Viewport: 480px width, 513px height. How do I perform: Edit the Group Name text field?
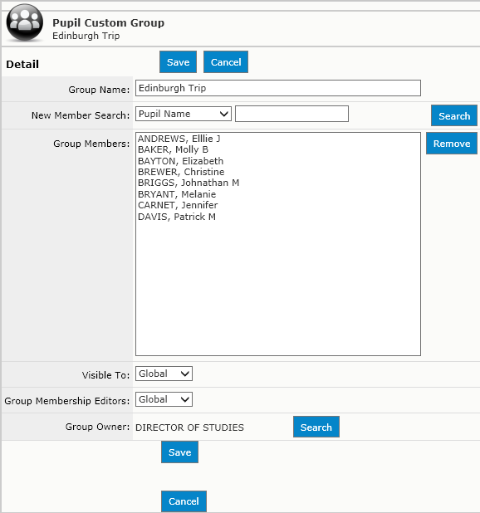(x=278, y=88)
